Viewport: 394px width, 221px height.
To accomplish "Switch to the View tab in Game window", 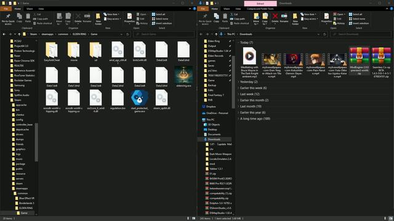I will pyautogui.click(x=41, y=9).
